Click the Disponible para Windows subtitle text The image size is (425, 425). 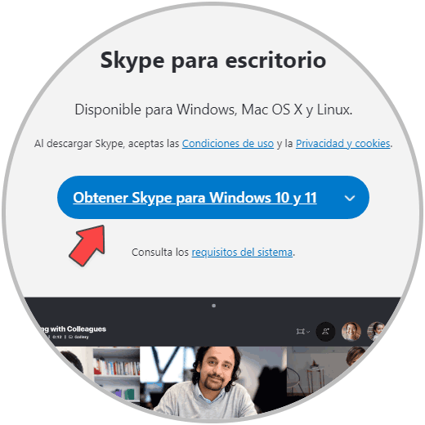pyautogui.click(x=213, y=110)
